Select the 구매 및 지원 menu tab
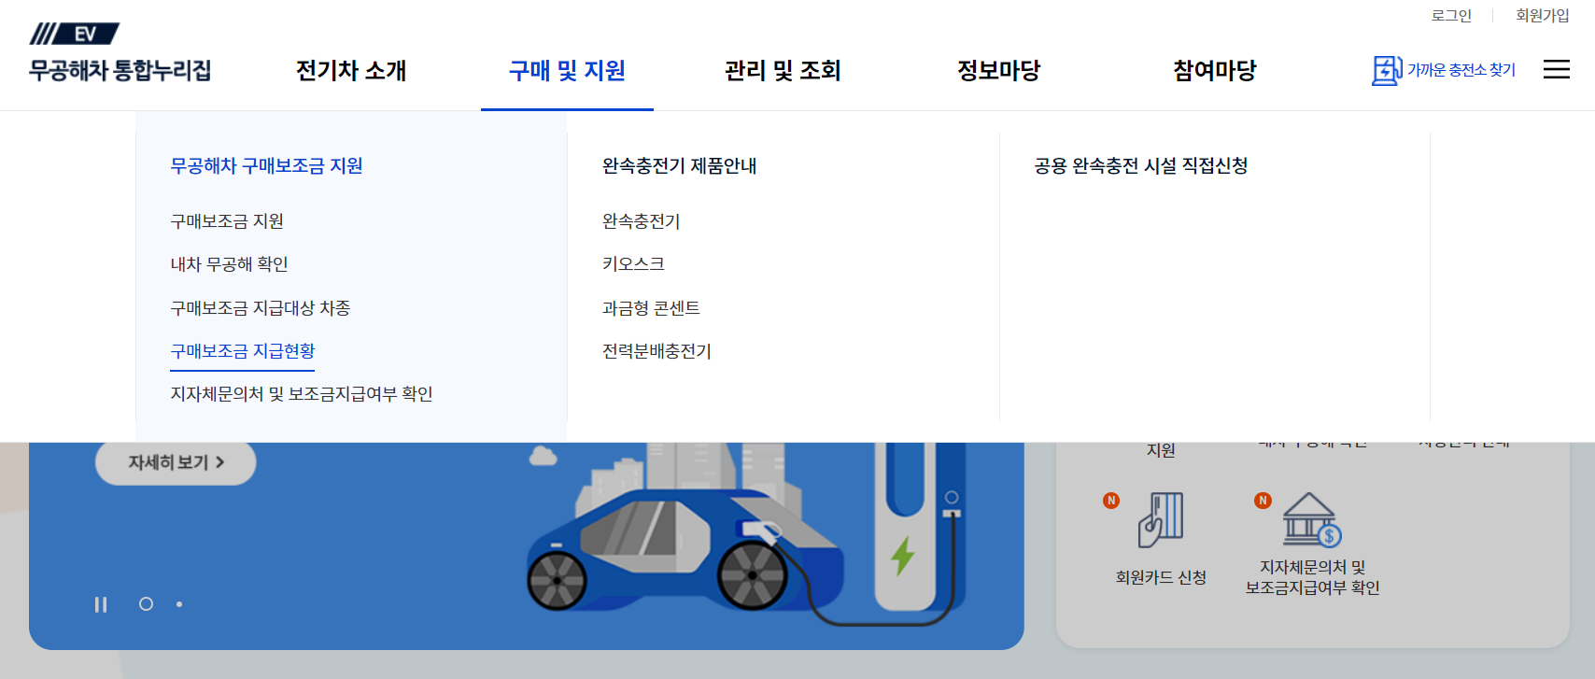 [567, 70]
